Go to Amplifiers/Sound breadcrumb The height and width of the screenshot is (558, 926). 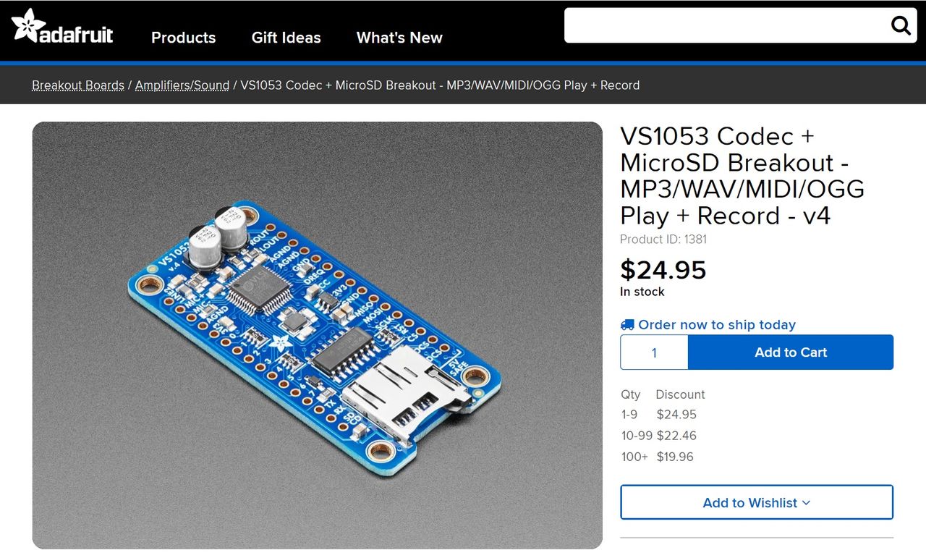[182, 85]
